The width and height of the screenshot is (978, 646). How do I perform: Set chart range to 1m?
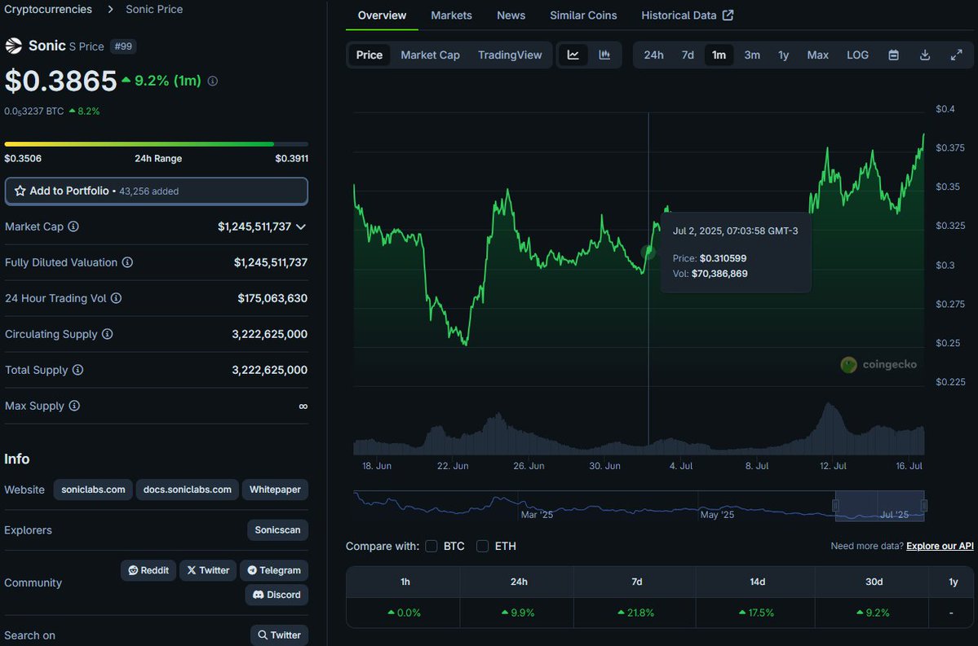point(719,55)
